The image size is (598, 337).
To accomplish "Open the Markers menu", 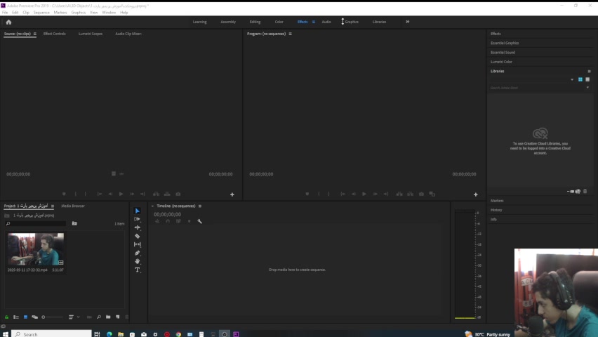I will click(60, 13).
